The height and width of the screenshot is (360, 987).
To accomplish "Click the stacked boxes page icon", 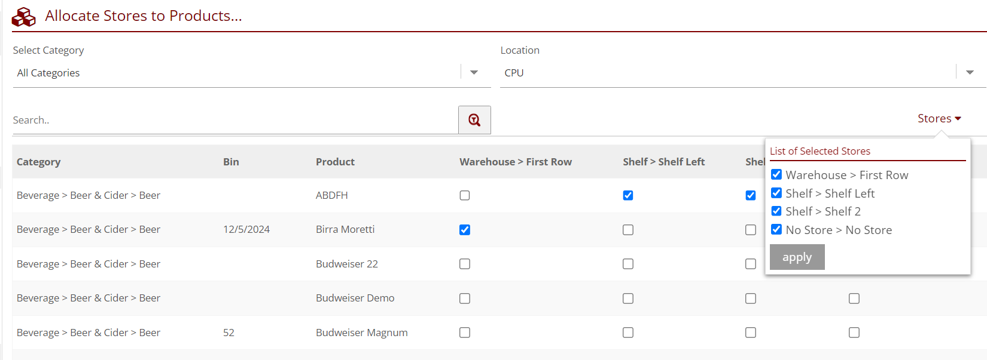I will pyautogui.click(x=24, y=17).
